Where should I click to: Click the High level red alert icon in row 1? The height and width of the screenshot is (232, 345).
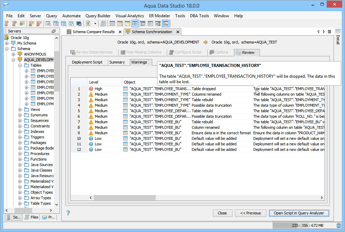tap(91, 89)
